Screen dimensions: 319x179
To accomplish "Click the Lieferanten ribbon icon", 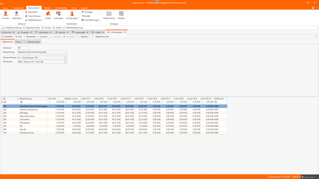I will [x=16, y=15].
